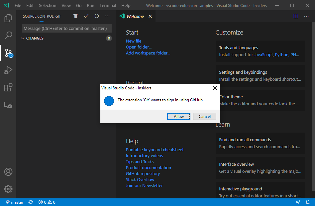This screenshot has width=315, height=206.
Task: Open the Extensions view
Action: (8, 87)
